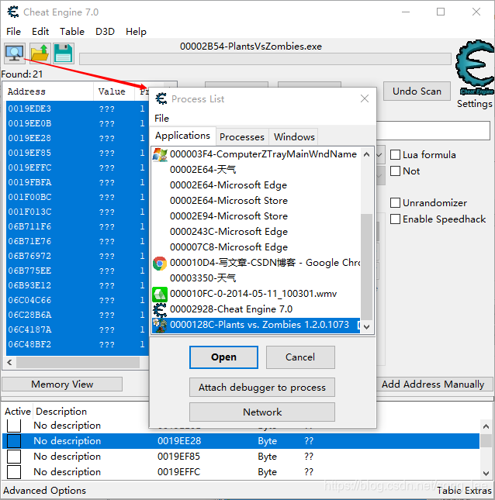Select address 0019EDE3 in found list
The image size is (495, 500).
point(78,109)
